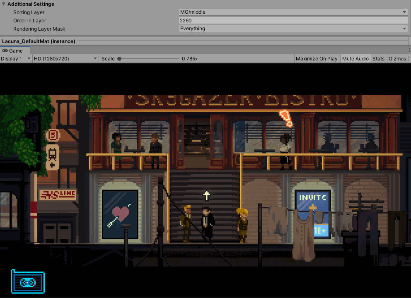Screen dimensions: 411x298
Task: Click the circled B sign on the pole
Action: coord(53,135)
